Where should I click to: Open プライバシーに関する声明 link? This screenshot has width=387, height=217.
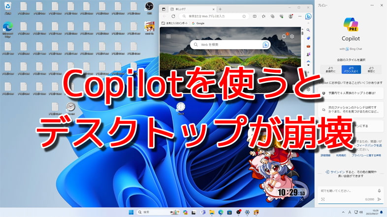(366, 156)
